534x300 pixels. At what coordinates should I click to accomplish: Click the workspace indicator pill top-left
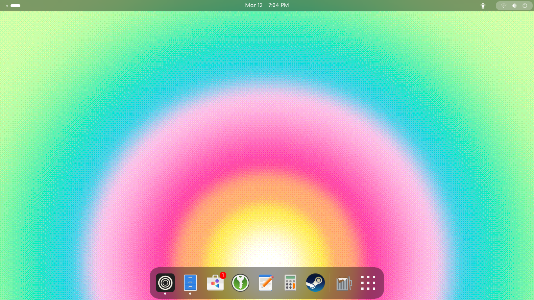click(x=14, y=5)
